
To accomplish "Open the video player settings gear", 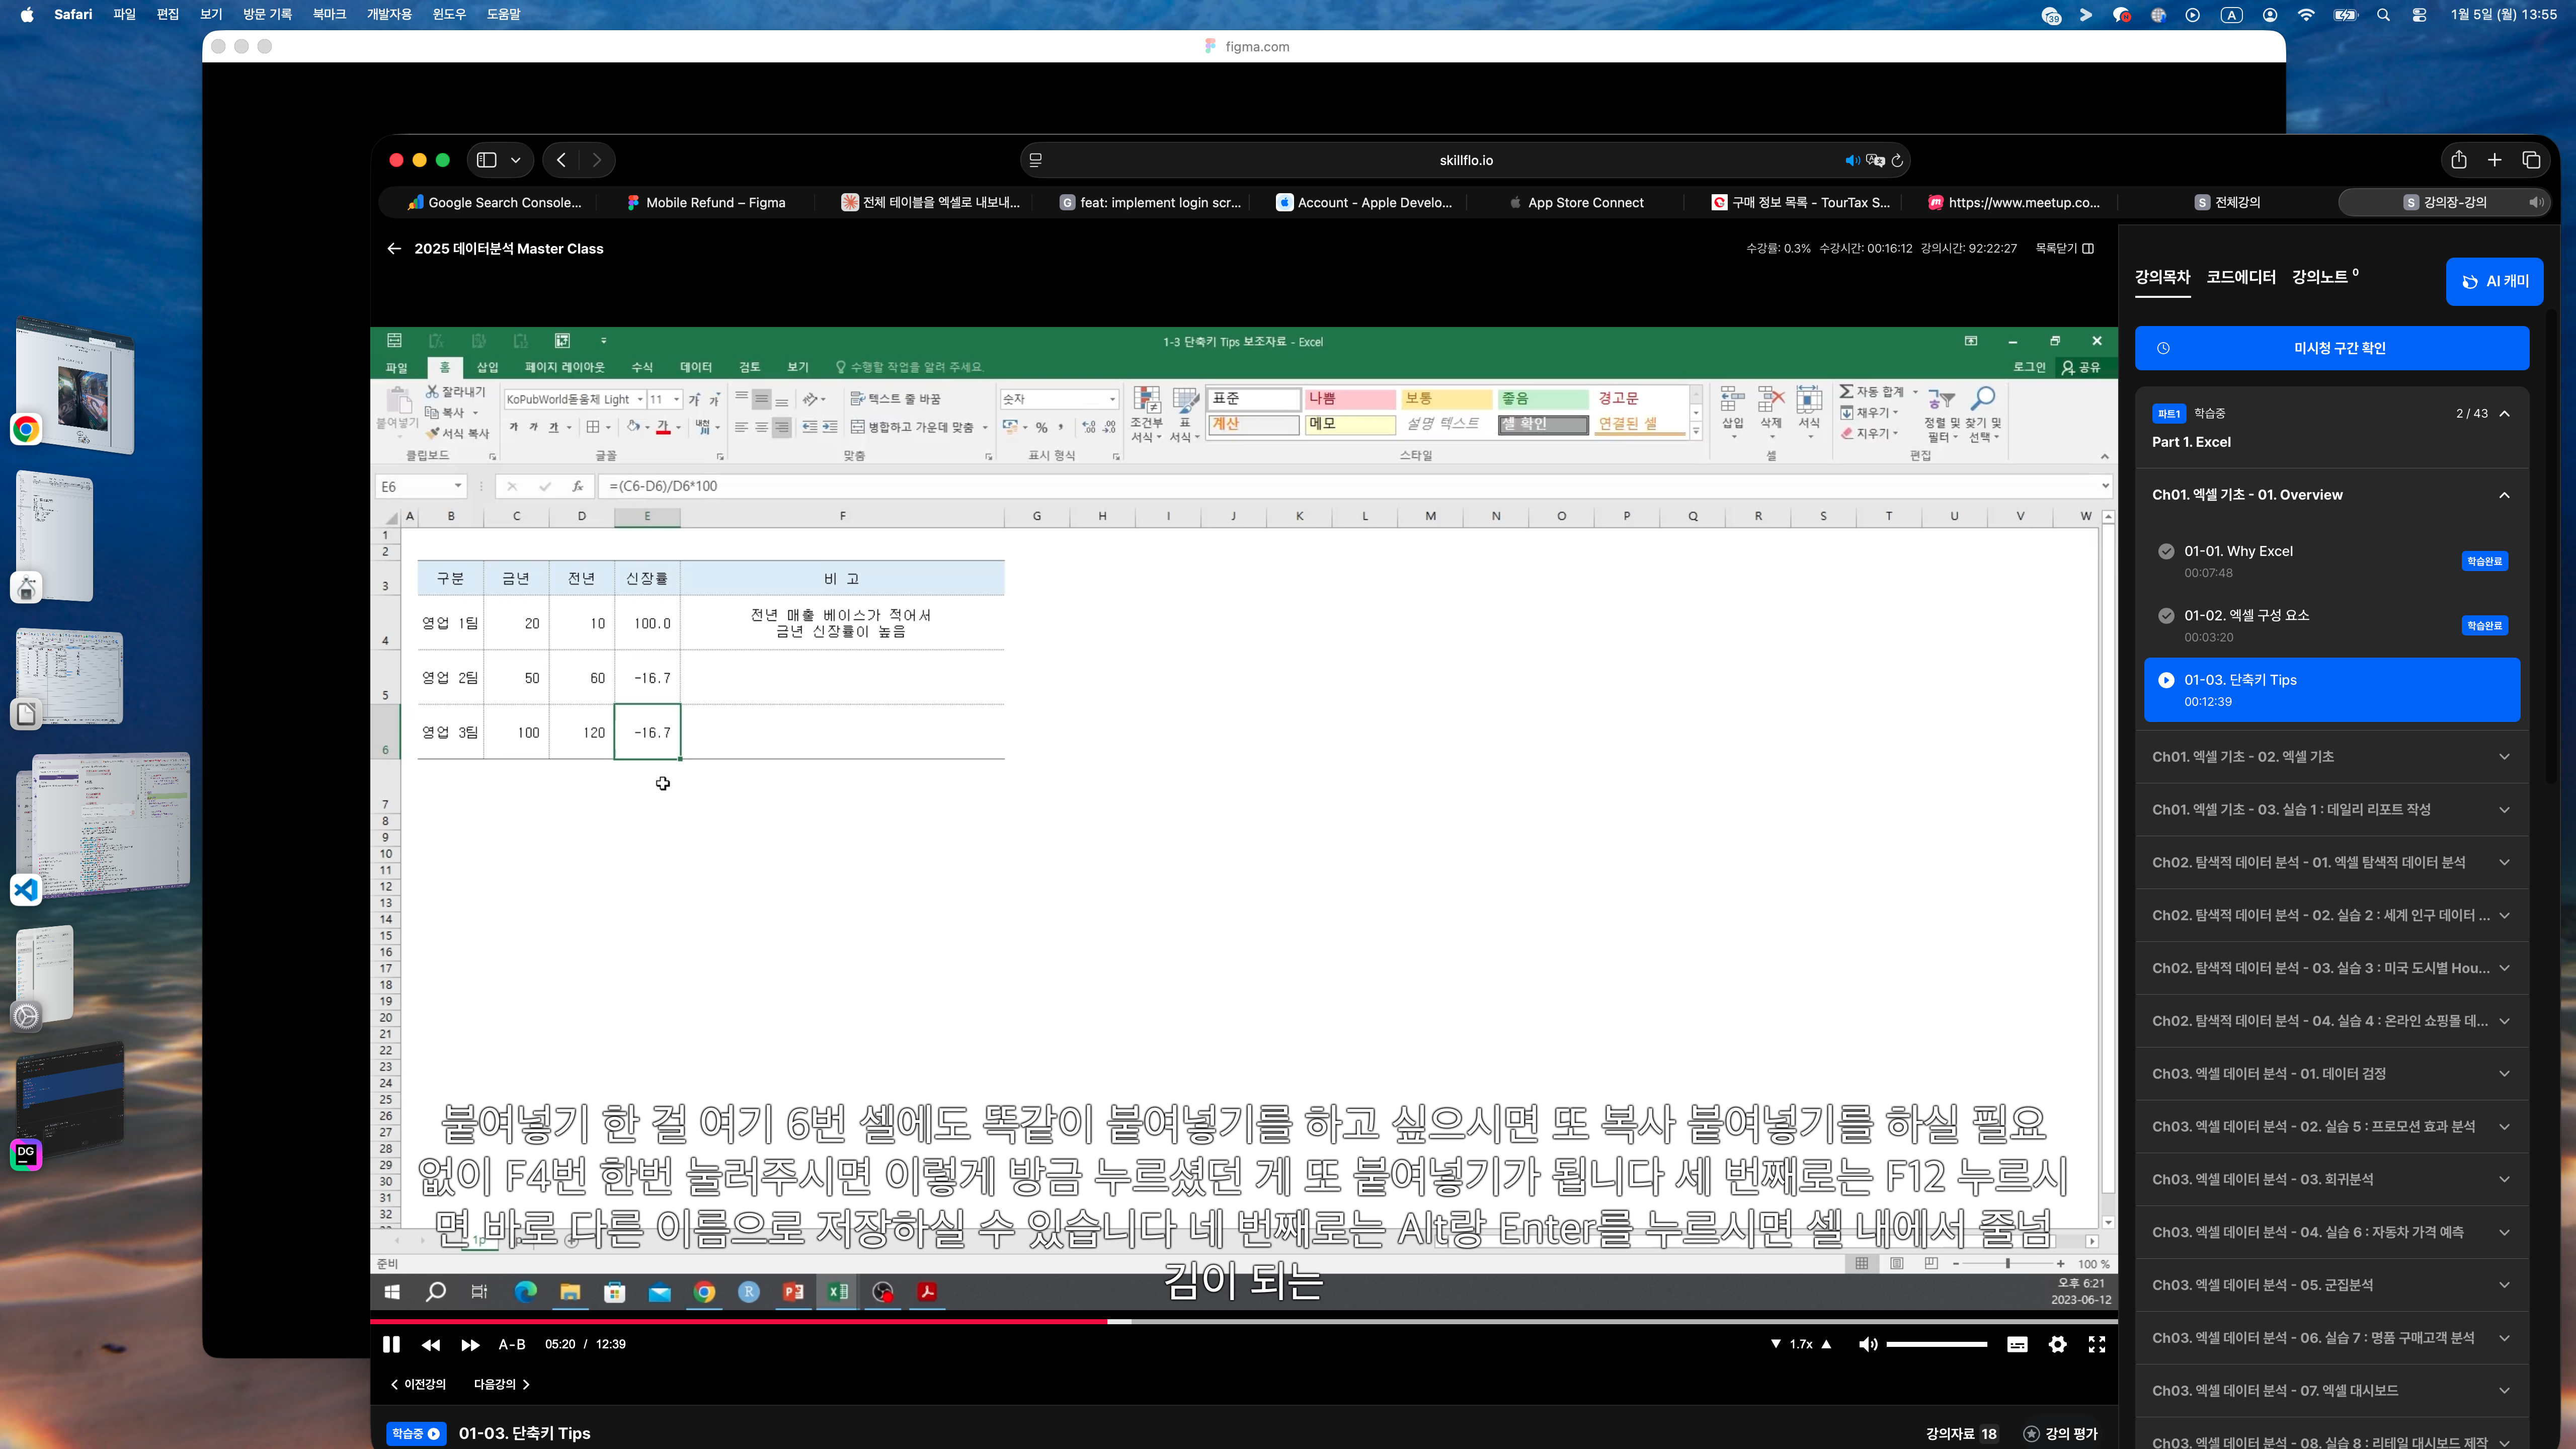I will coord(2057,1345).
